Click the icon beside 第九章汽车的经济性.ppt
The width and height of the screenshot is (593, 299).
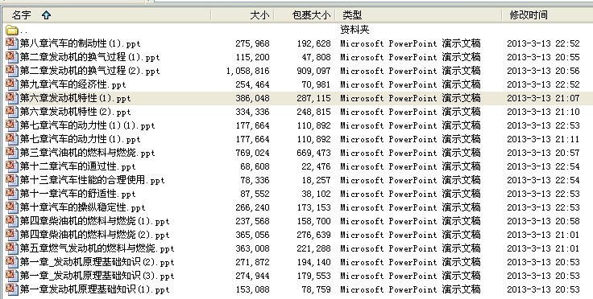pyautogui.click(x=12, y=84)
